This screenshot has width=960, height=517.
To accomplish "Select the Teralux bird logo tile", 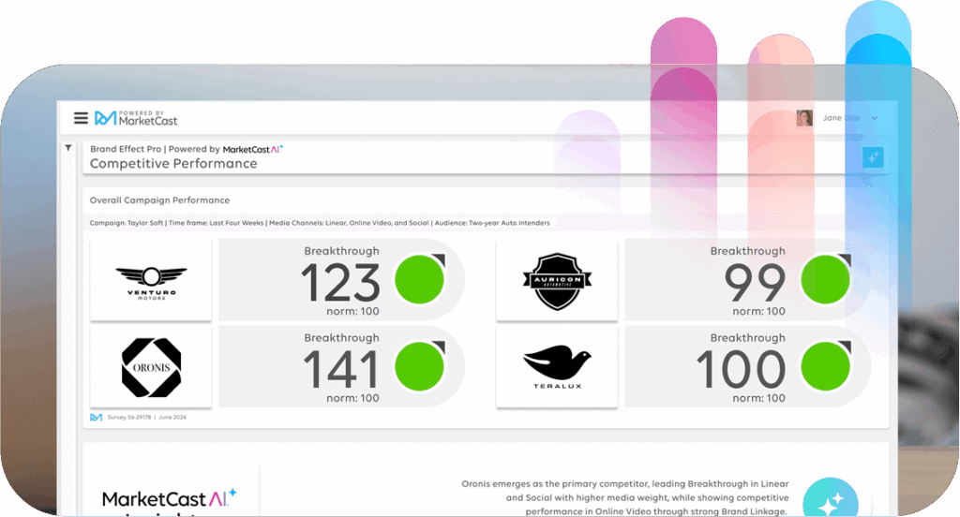I will click(557, 366).
